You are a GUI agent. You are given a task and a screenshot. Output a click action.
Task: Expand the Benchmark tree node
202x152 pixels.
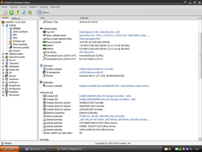point(3,95)
